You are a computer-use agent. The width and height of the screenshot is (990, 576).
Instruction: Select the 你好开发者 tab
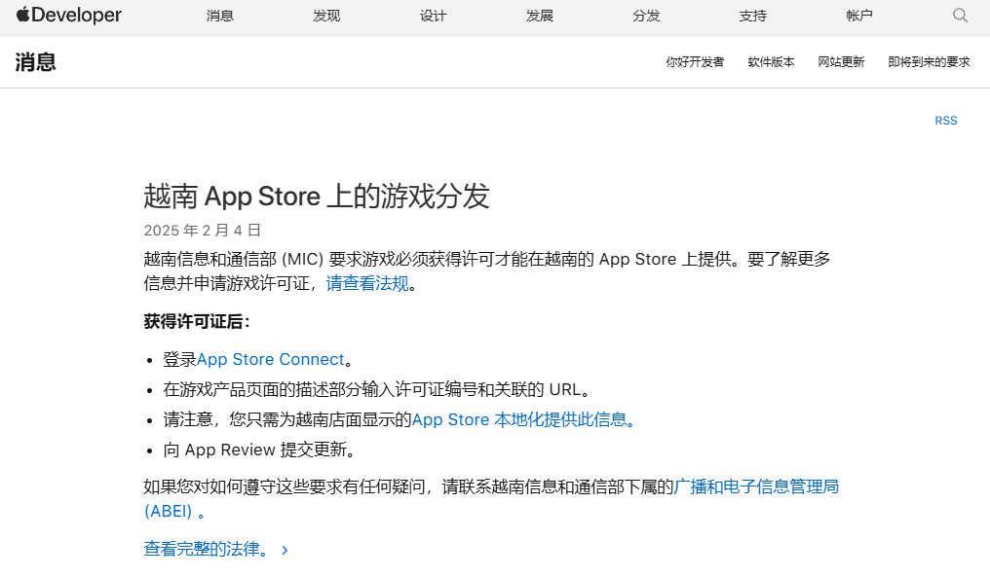(695, 61)
